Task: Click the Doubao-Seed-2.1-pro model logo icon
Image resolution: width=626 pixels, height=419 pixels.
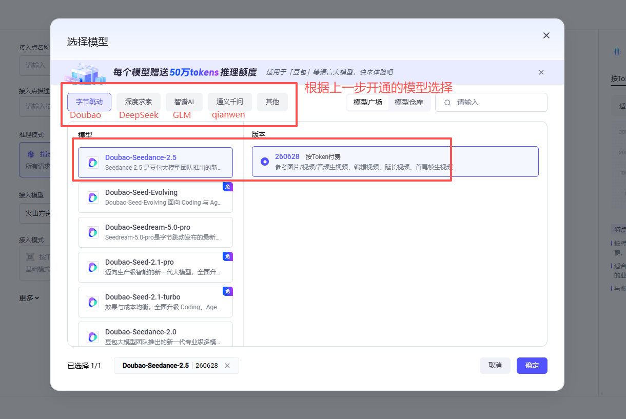Action: click(x=93, y=267)
